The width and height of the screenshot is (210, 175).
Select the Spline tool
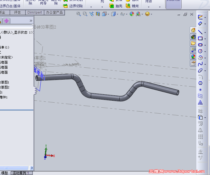click(200, 64)
